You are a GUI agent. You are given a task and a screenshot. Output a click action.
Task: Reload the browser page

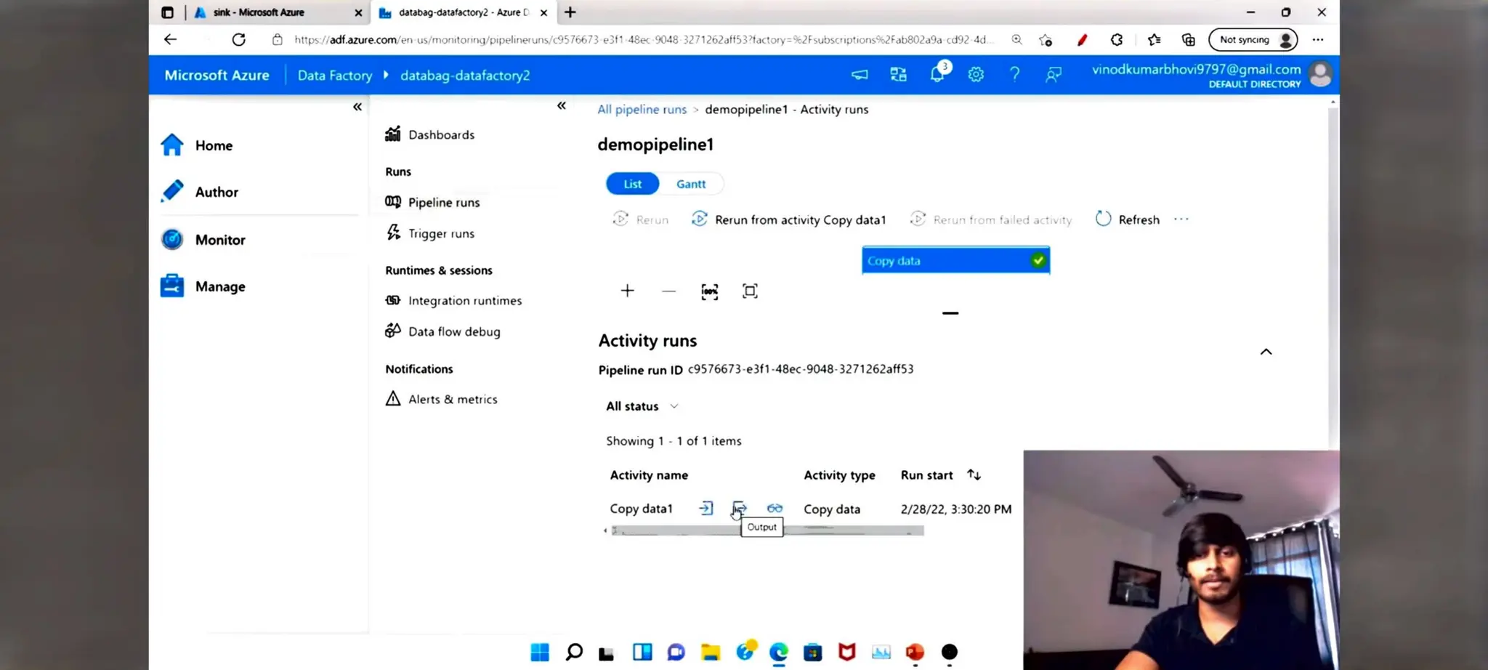pyautogui.click(x=238, y=40)
